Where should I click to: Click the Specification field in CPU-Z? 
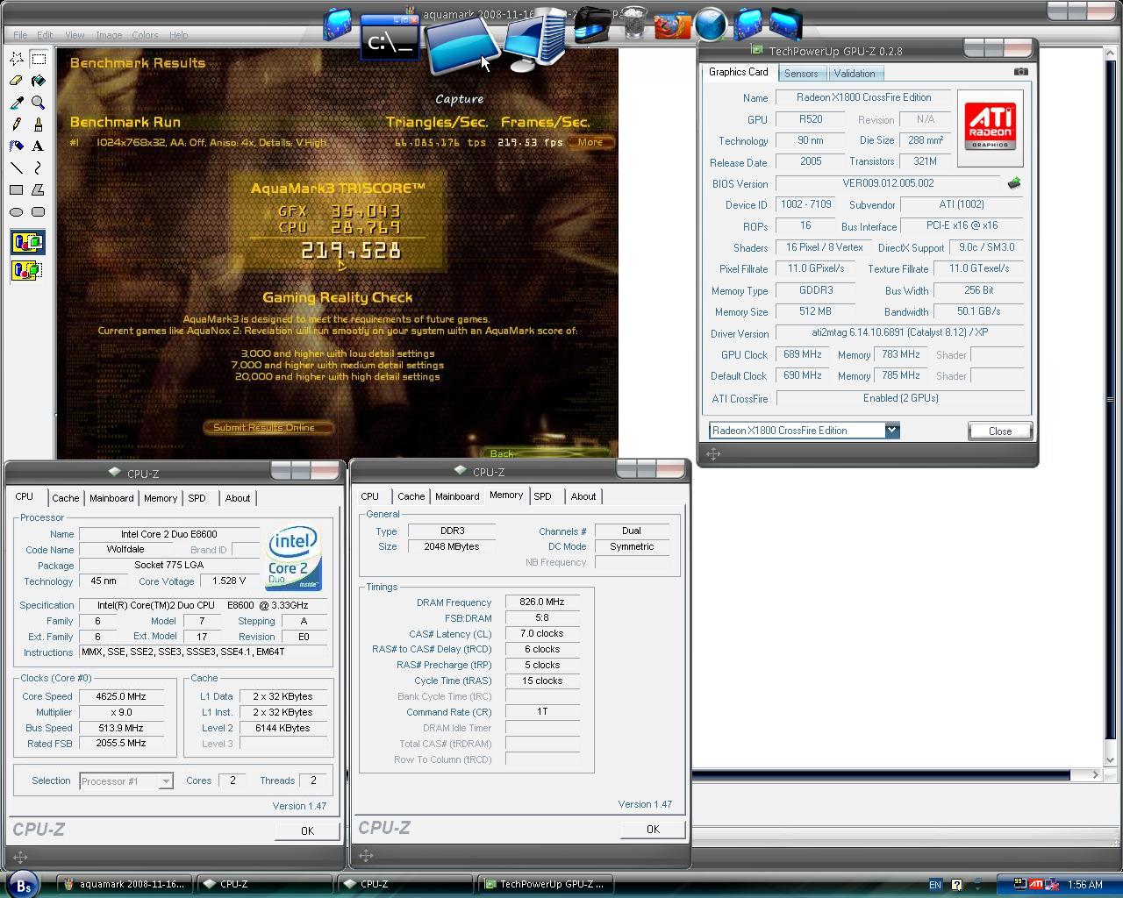(x=203, y=605)
